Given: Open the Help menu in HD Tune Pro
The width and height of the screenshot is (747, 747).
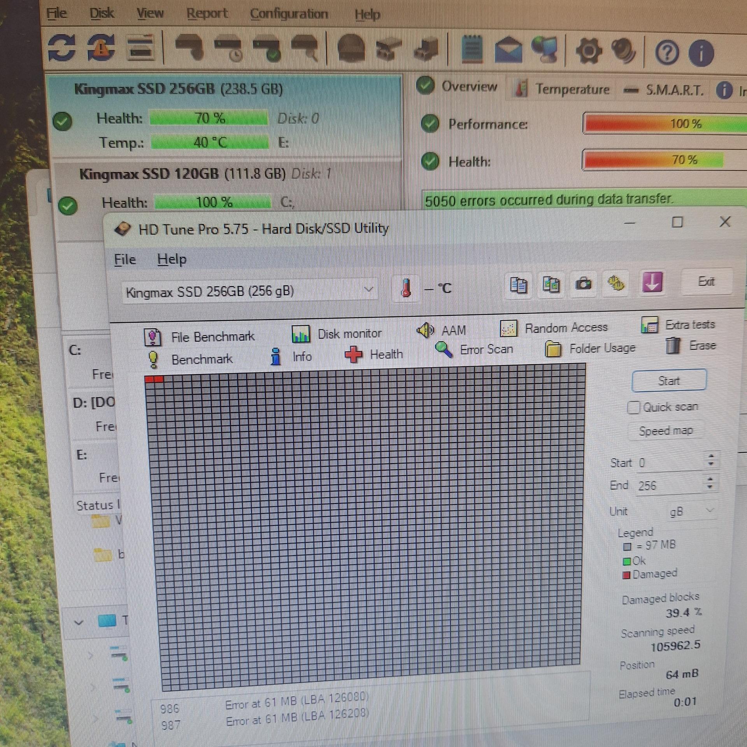Looking at the screenshot, I should [172, 260].
